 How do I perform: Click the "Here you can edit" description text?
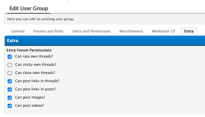click(41, 19)
